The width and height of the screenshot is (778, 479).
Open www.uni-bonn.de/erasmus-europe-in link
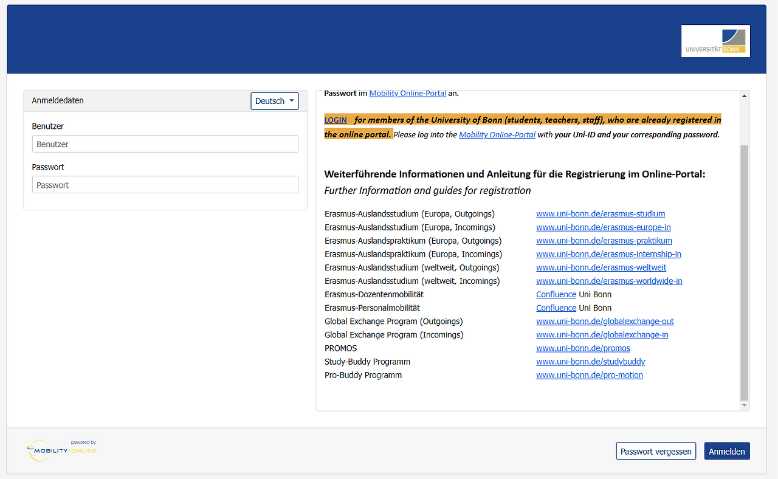point(604,227)
